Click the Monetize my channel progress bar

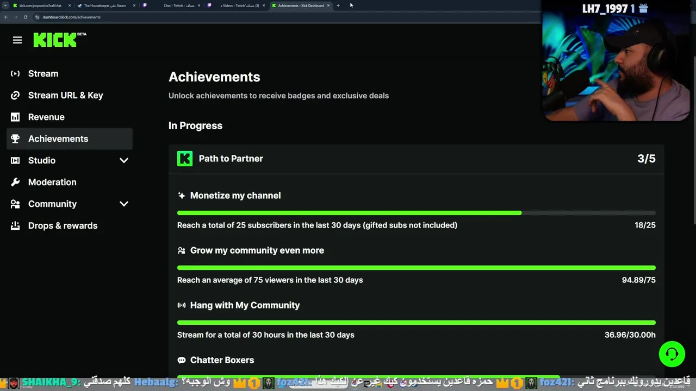[417, 213]
